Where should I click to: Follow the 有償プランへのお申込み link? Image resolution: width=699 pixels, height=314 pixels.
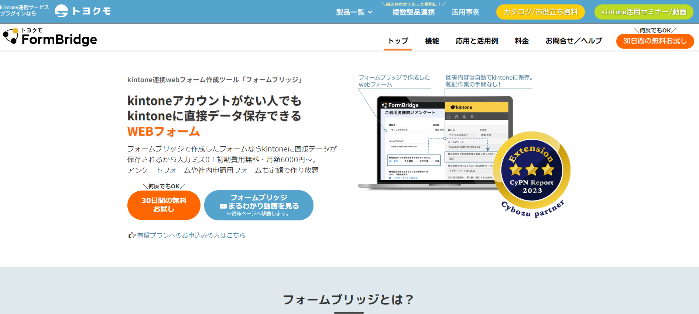[191, 235]
